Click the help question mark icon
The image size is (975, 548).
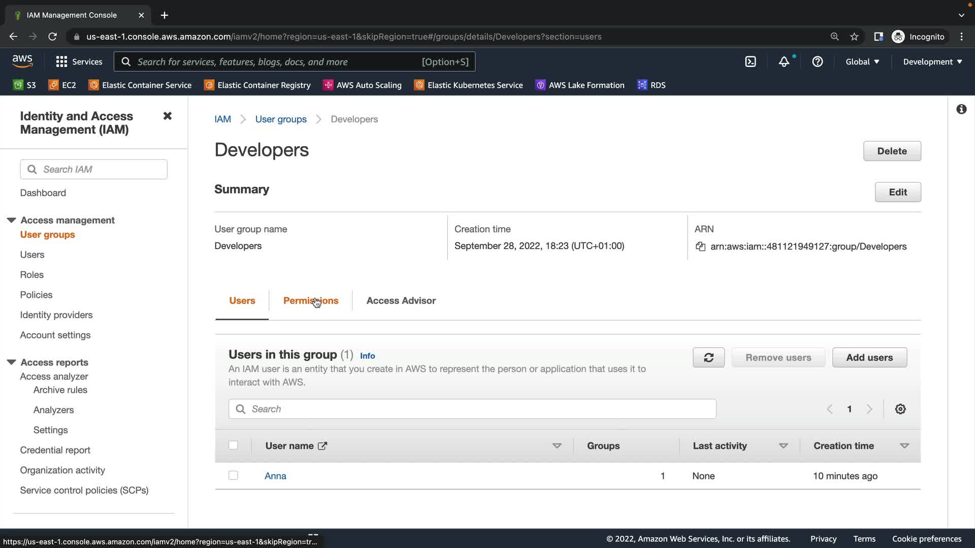coord(817,62)
